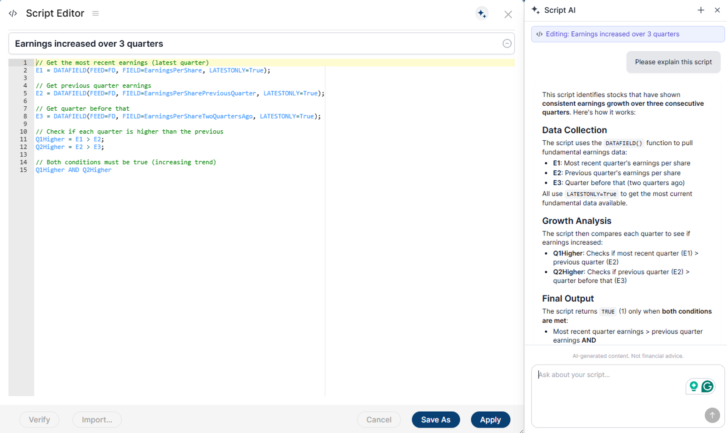Click the EarningsPerShareTwoQuartersAgo code line

[178, 116]
